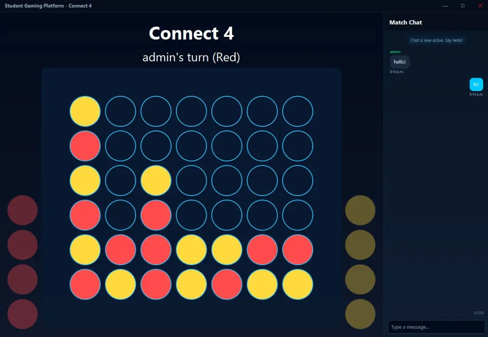This screenshot has width=488, height=337.
Task: Click the 'Connect 4' game title
Action: tap(191, 33)
